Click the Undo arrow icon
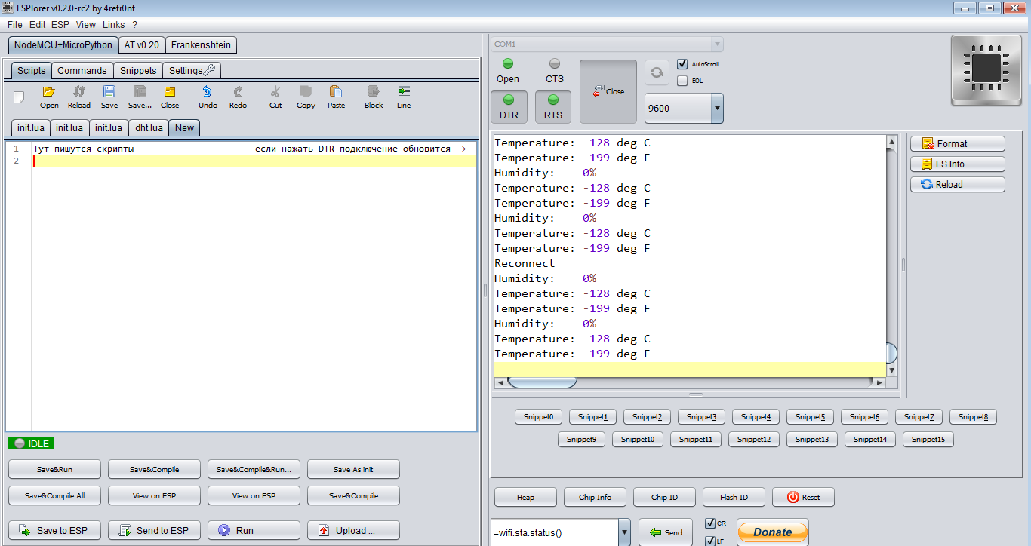 point(207,92)
